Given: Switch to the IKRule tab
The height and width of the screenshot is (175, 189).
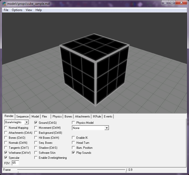Looking at the screenshot, I should (x=97, y=116).
